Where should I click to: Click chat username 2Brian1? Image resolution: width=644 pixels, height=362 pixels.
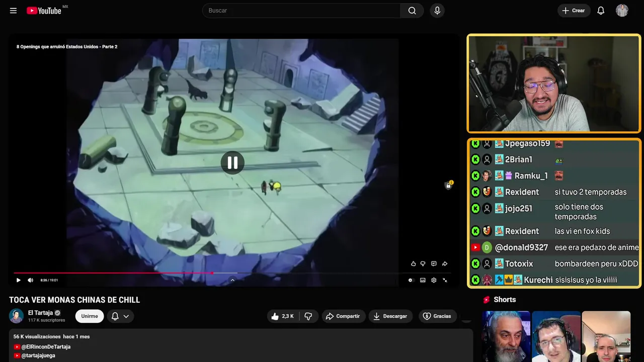(x=519, y=160)
